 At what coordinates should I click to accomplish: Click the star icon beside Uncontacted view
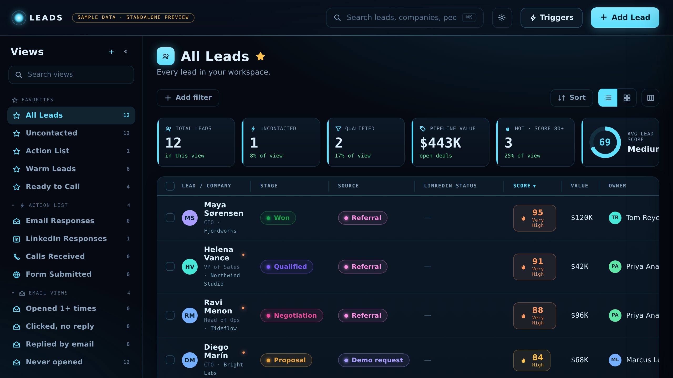pos(17,133)
